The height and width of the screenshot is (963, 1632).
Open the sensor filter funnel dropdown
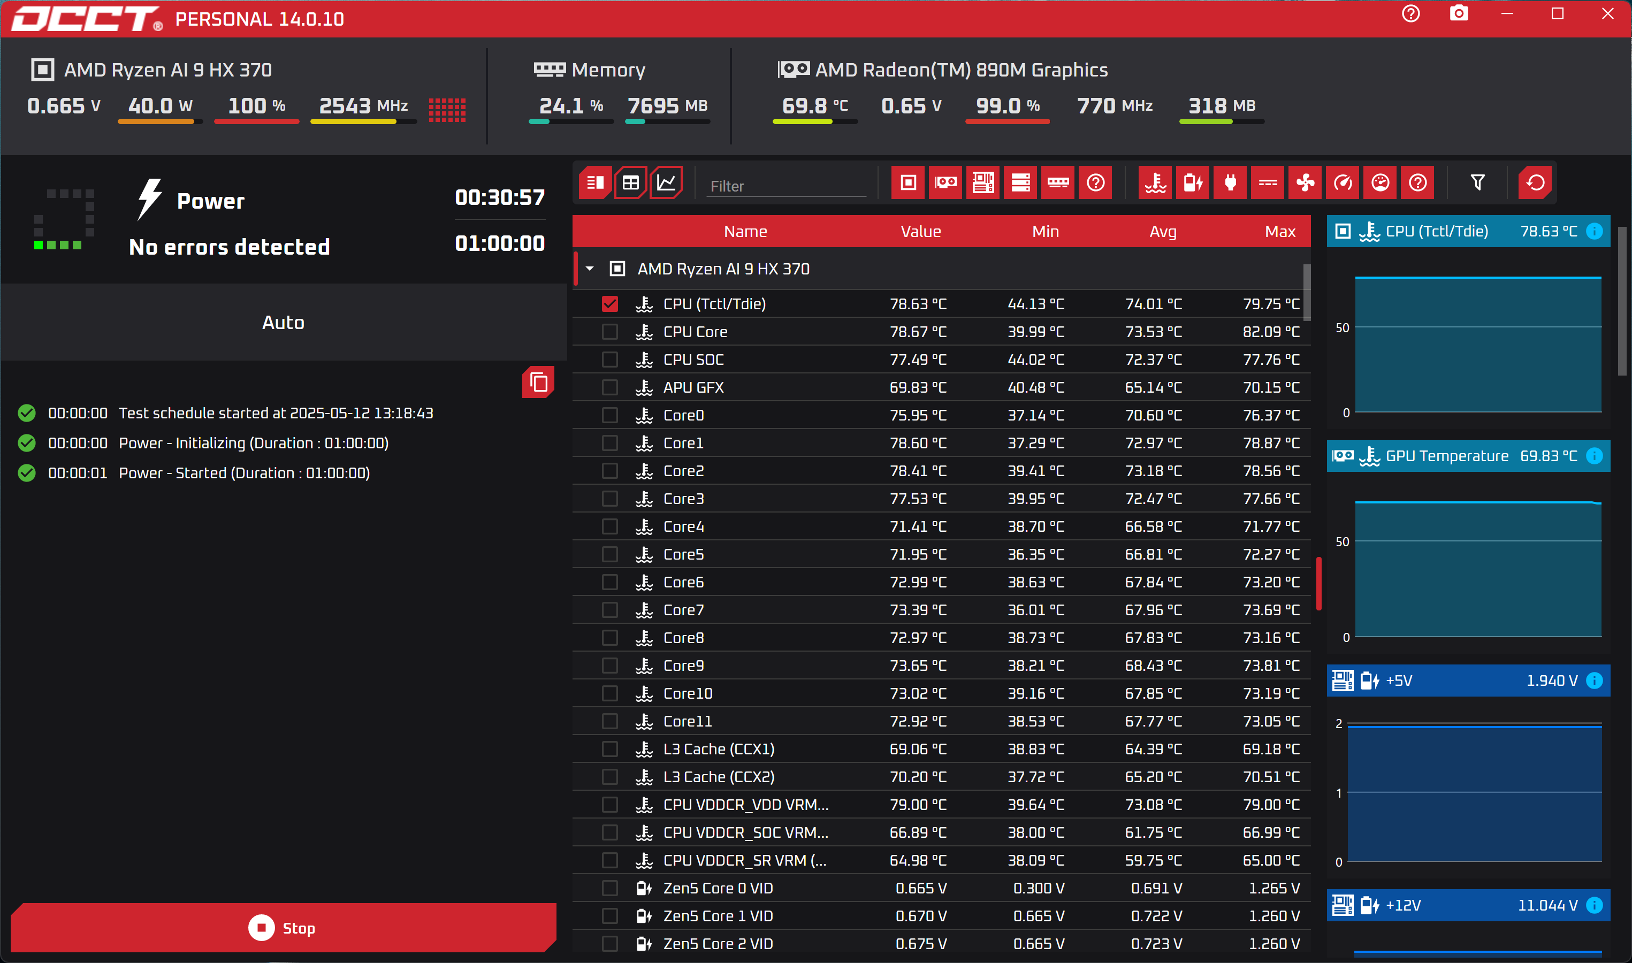[1477, 182]
